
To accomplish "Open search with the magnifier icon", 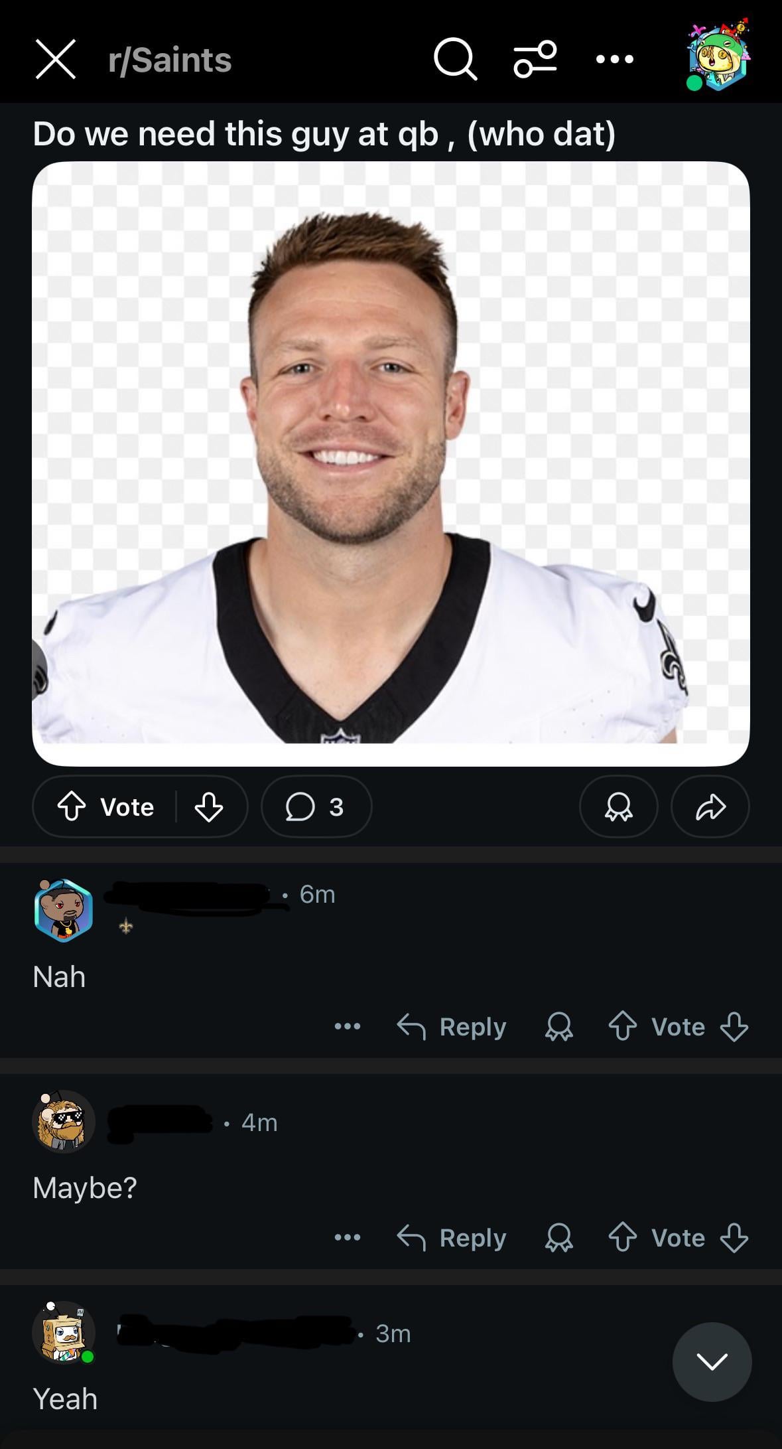I will pos(455,60).
